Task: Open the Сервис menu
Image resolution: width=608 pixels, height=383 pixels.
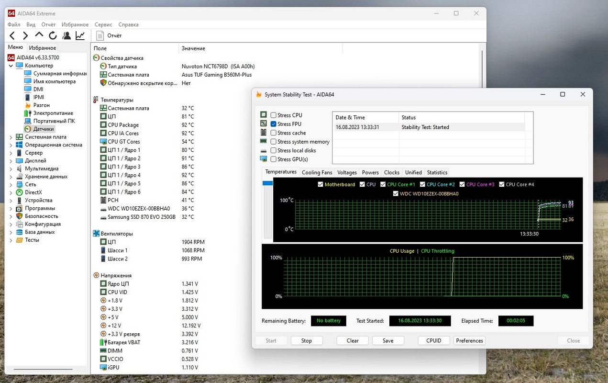Action: point(103,24)
